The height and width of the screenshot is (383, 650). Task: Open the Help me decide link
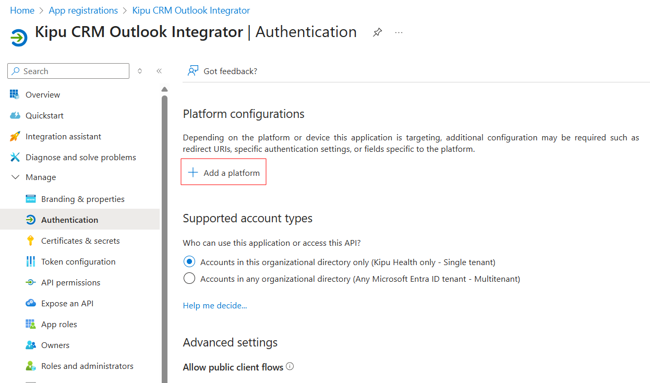tap(215, 305)
